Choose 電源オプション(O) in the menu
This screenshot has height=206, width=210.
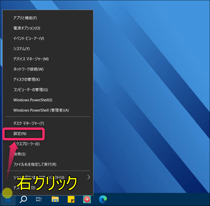coord(27,28)
